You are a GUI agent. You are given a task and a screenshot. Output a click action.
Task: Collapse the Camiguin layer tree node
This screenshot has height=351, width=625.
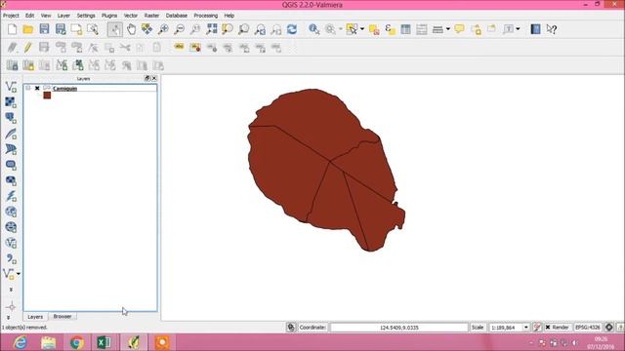(28, 88)
